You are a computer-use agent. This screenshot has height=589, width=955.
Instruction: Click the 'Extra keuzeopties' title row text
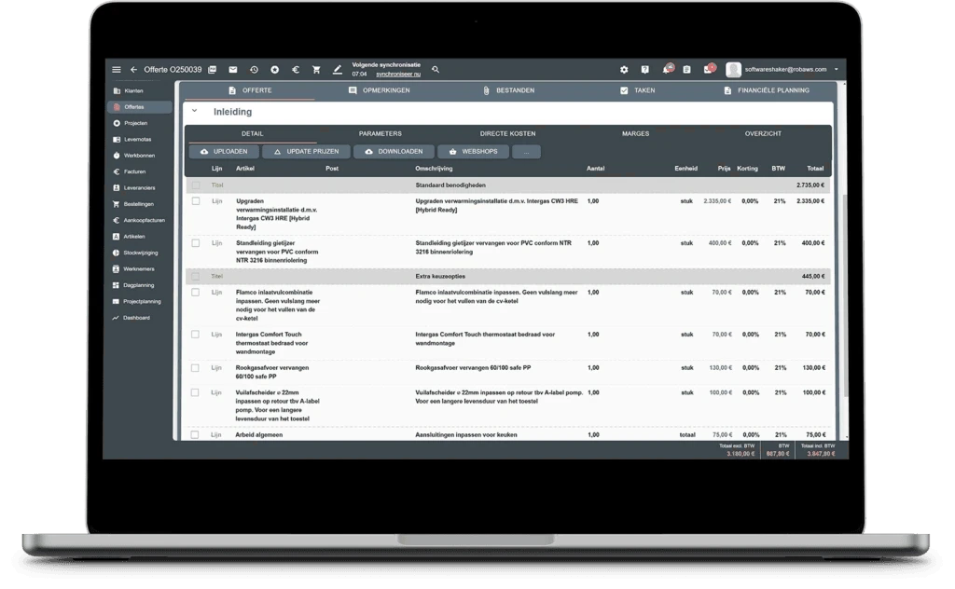click(x=440, y=276)
